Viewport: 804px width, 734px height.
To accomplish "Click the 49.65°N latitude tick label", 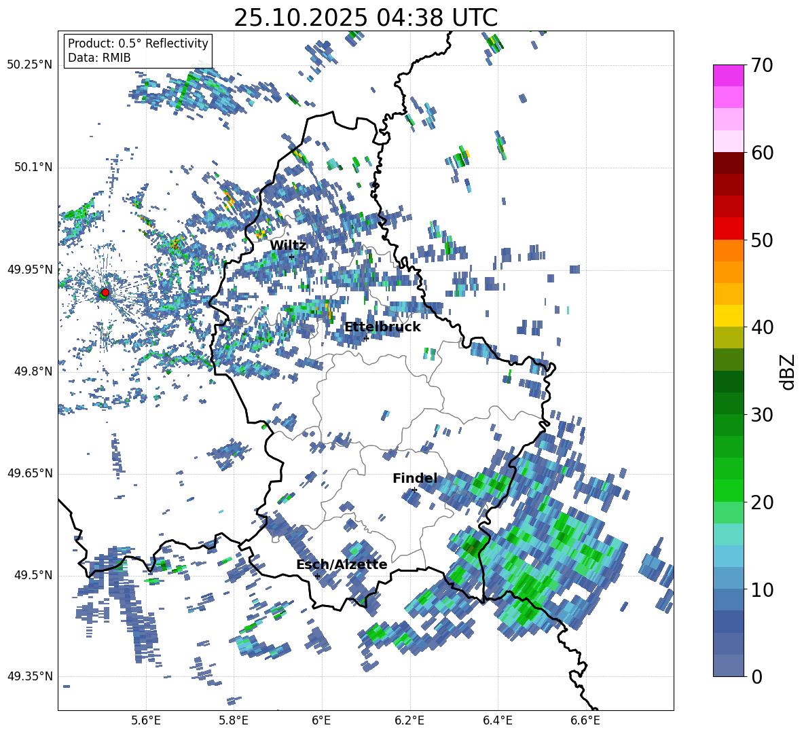I will [x=30, y=473].
